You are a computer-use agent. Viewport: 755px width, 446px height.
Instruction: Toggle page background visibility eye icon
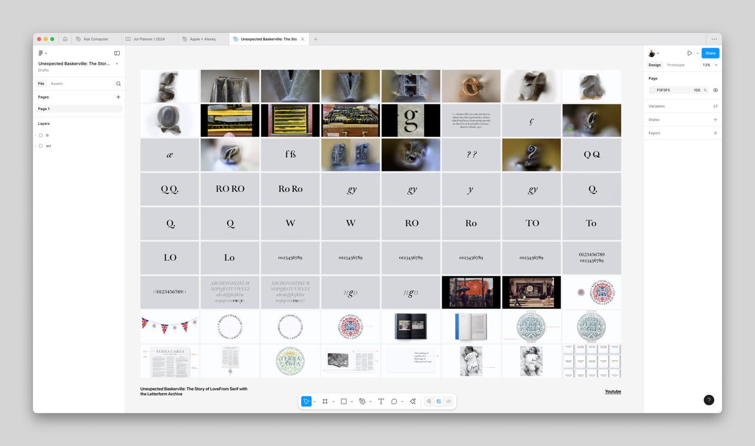coord(715,90)
